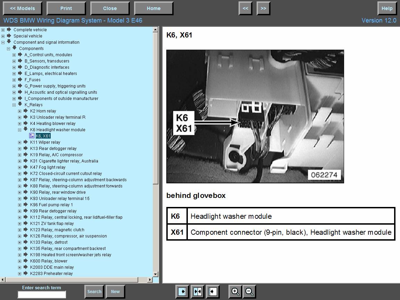Screen dimensions: 400x300
Task: Collapse the Components node
Action: tap(8, 49)
